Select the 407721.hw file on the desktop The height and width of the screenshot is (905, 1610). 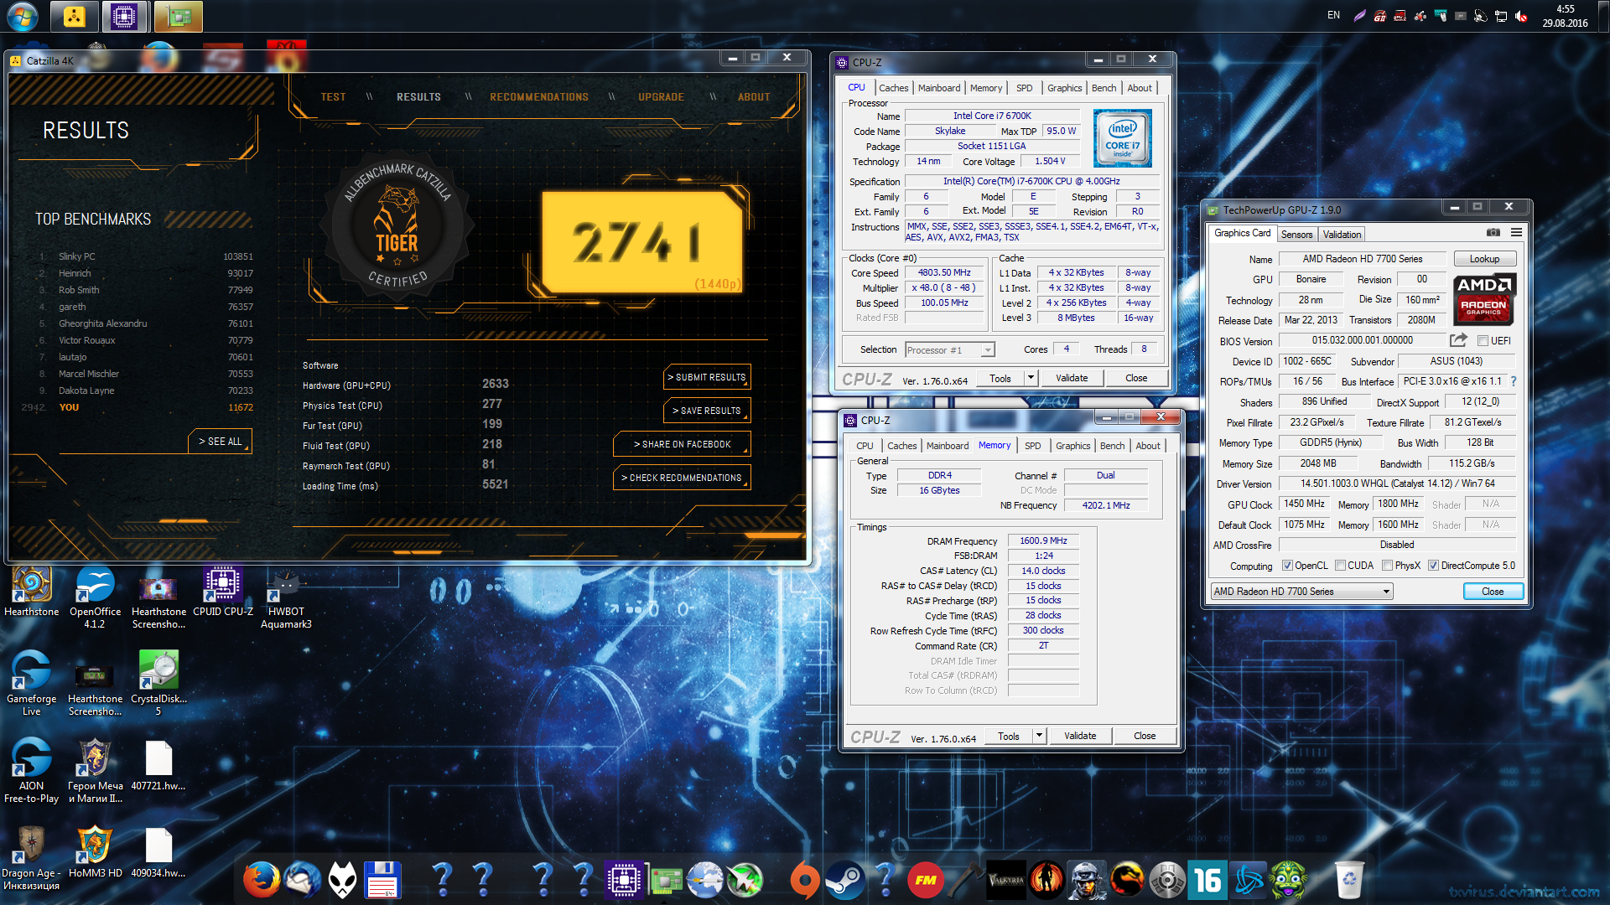(158, 765)
